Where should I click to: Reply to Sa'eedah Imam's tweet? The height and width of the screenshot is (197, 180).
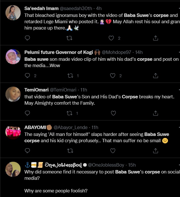click(28, 38)
